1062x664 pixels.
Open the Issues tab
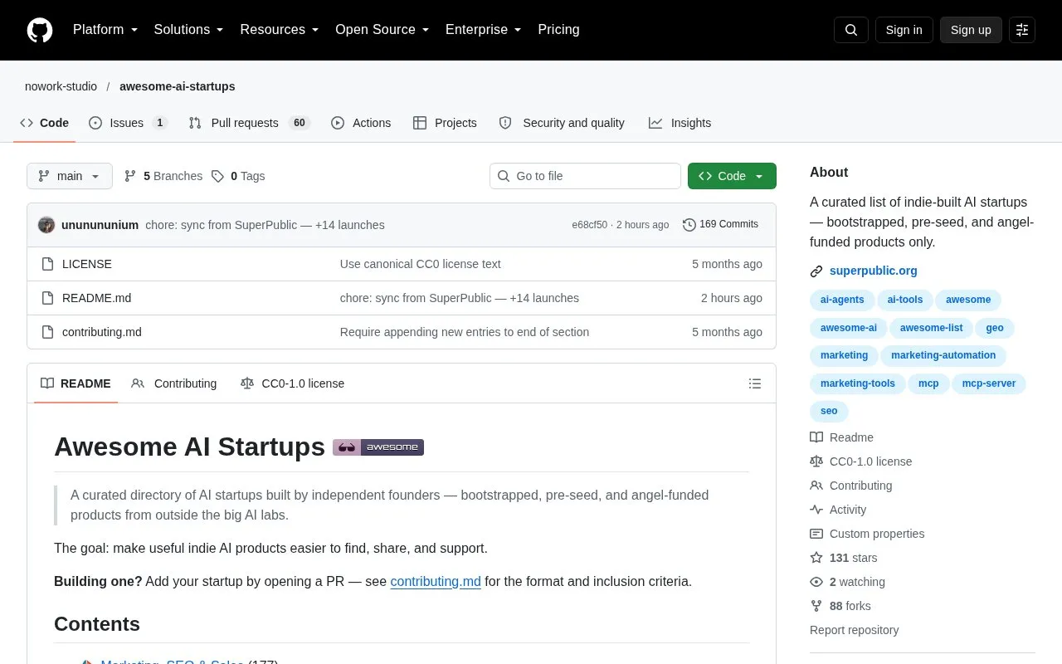point(129,123)
